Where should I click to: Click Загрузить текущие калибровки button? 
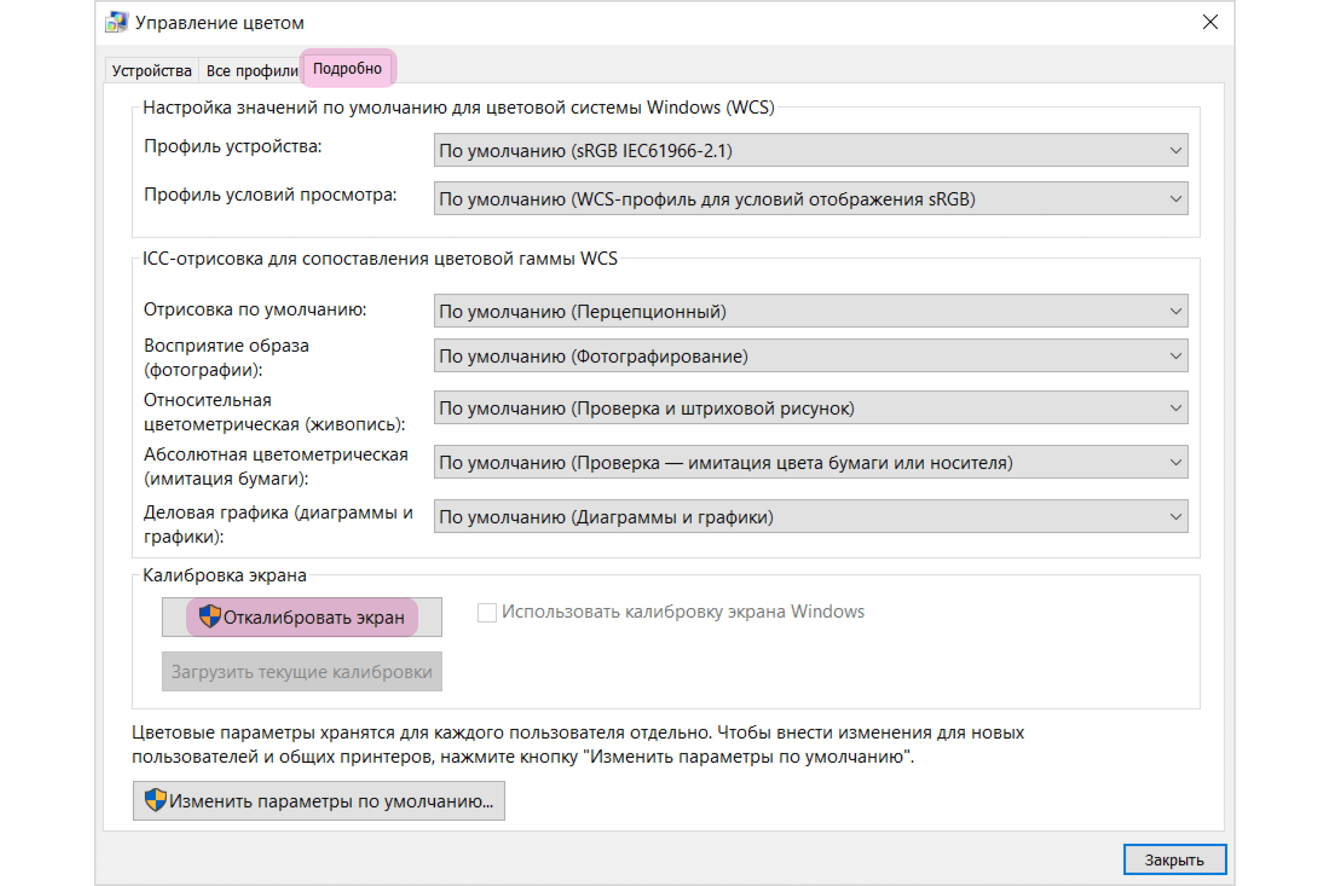coord(302,671)
